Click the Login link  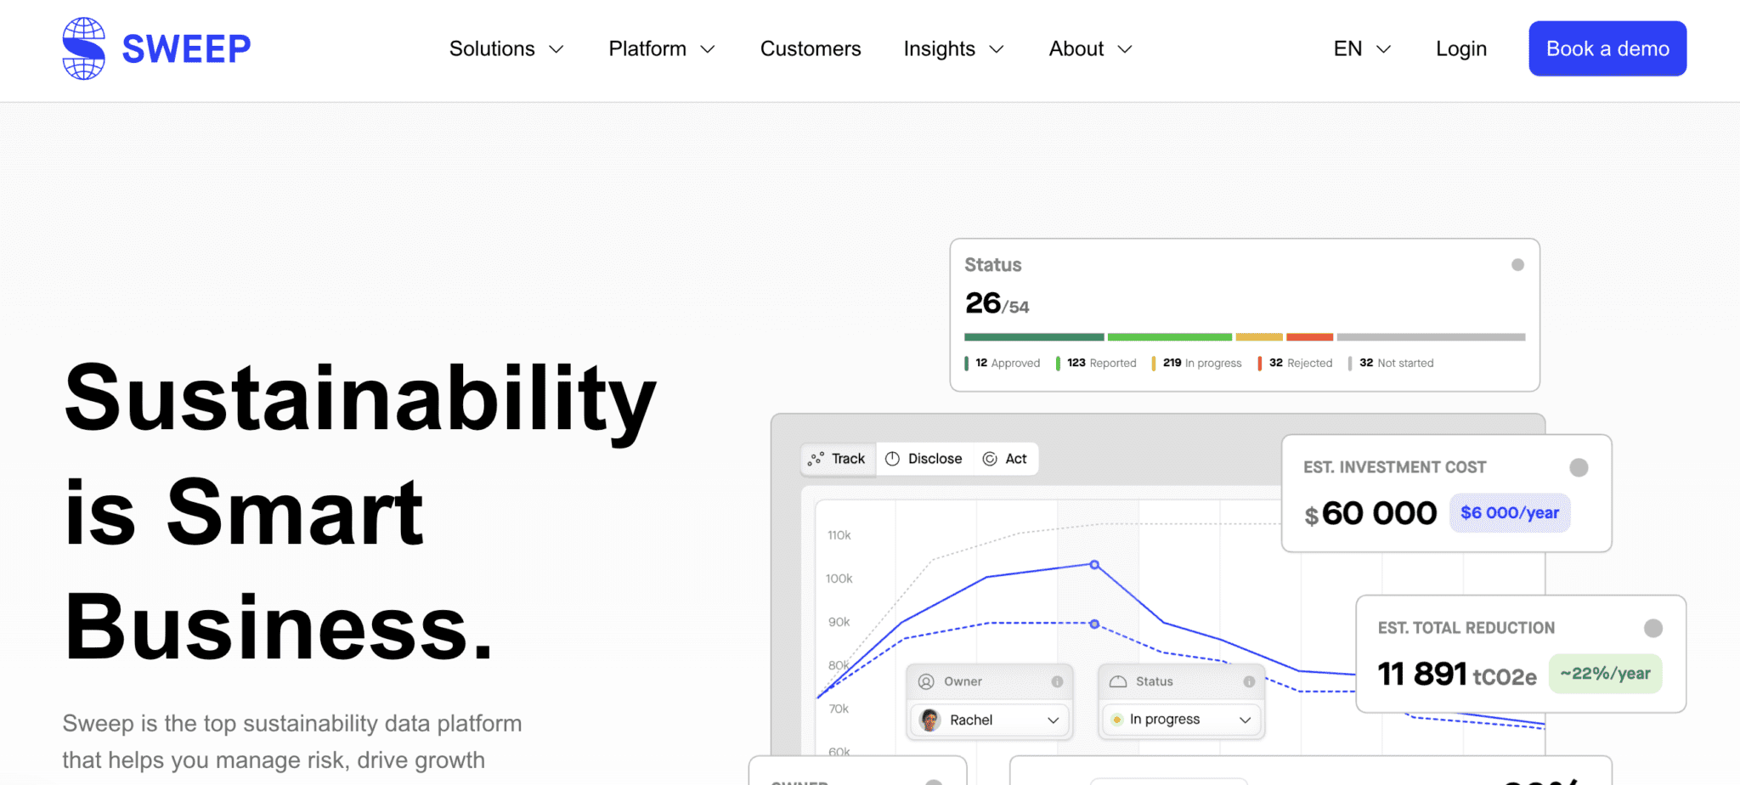coord(1460,48)
